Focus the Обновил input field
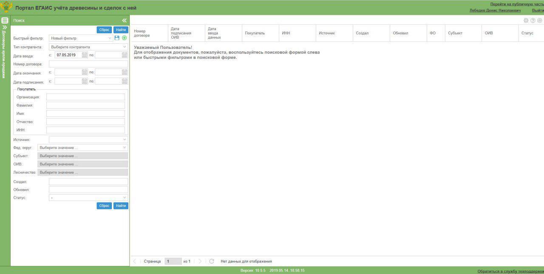This screenshot has height=274, width=544. 88,189
